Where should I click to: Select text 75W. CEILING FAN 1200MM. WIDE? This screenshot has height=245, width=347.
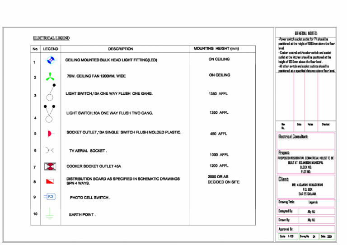coord(96,76)
